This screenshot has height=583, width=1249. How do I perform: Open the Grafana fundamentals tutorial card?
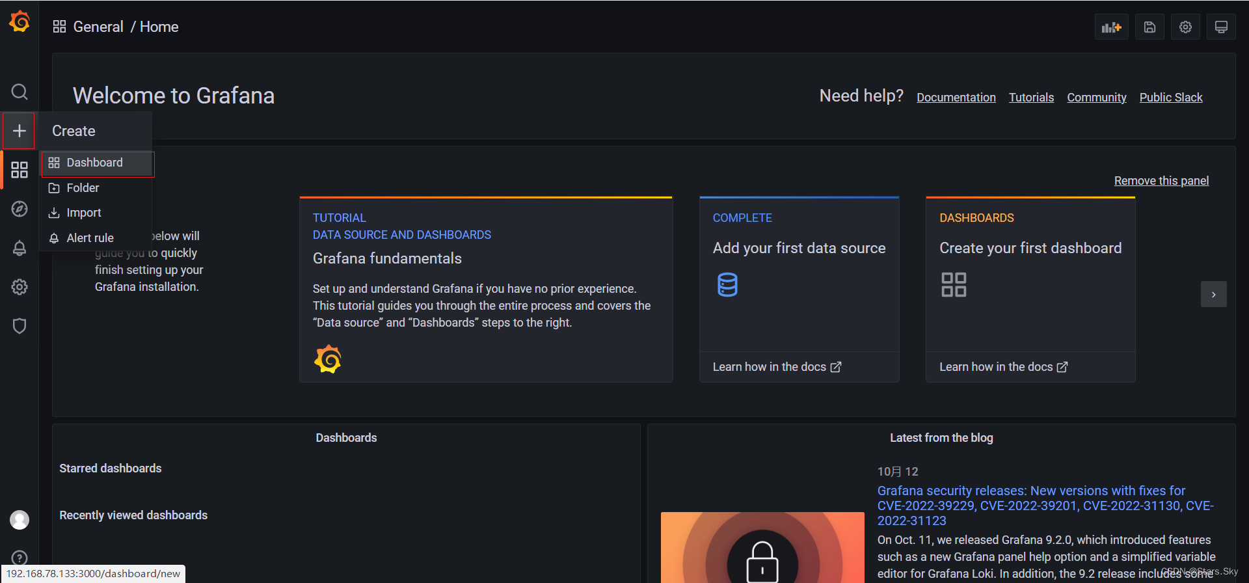(x=486, y=290)
